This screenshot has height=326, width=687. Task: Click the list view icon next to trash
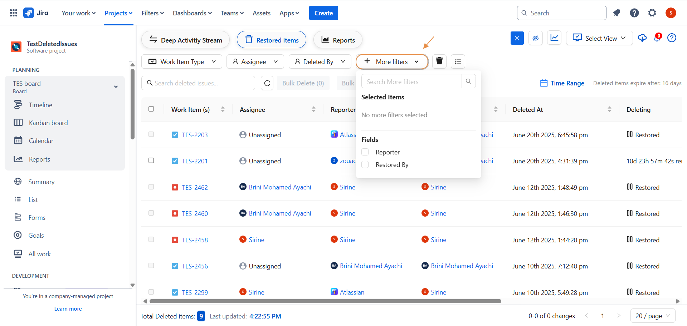[x=458, y=61]
